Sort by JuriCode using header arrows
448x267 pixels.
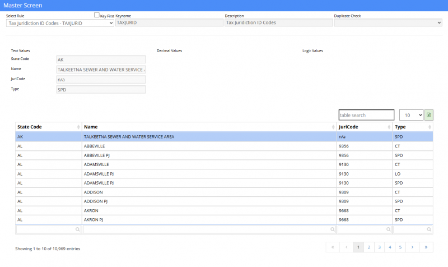tap(389, 127)
